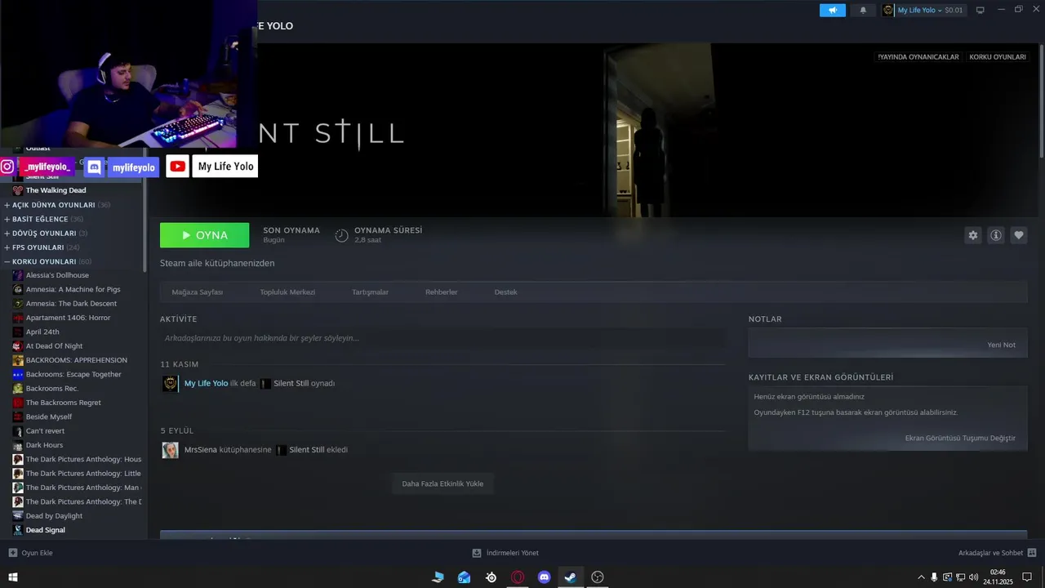1045x588 pixels.
Task: Open My Life Yolo profile in activity
Action: click(206, 383)
